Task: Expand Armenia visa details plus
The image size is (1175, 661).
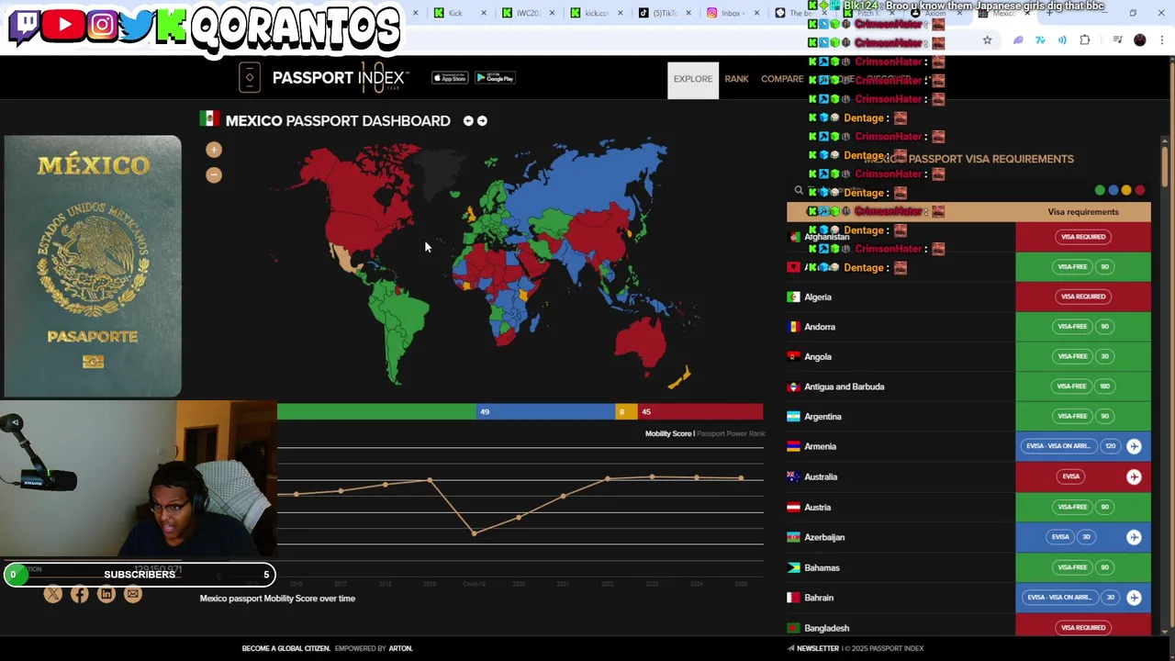Action: [1134, 446]
